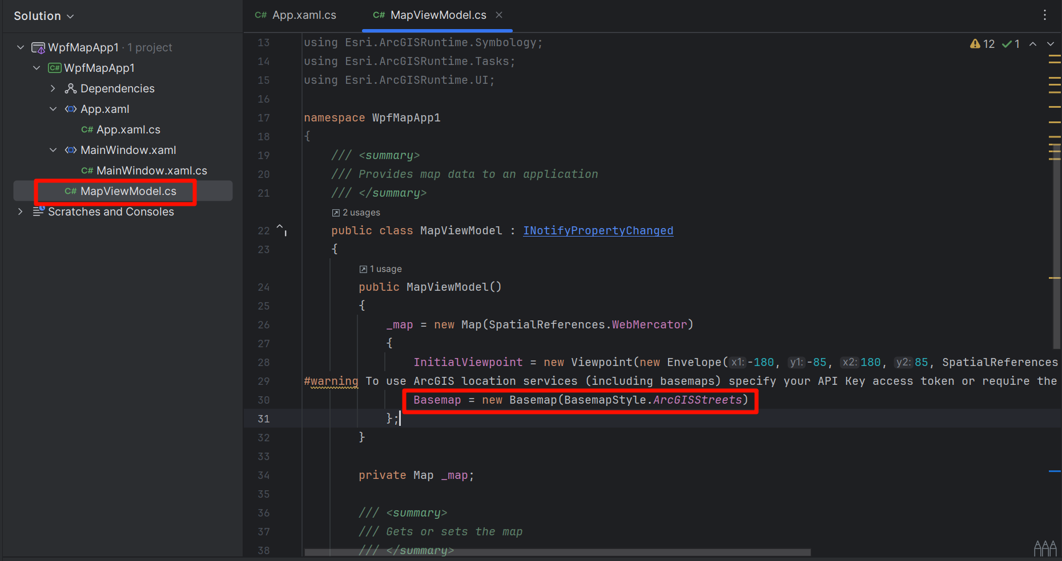1062x561 pixels.
Task: Click the y1: inlay hint on line 28
Action: pos(796,362)
